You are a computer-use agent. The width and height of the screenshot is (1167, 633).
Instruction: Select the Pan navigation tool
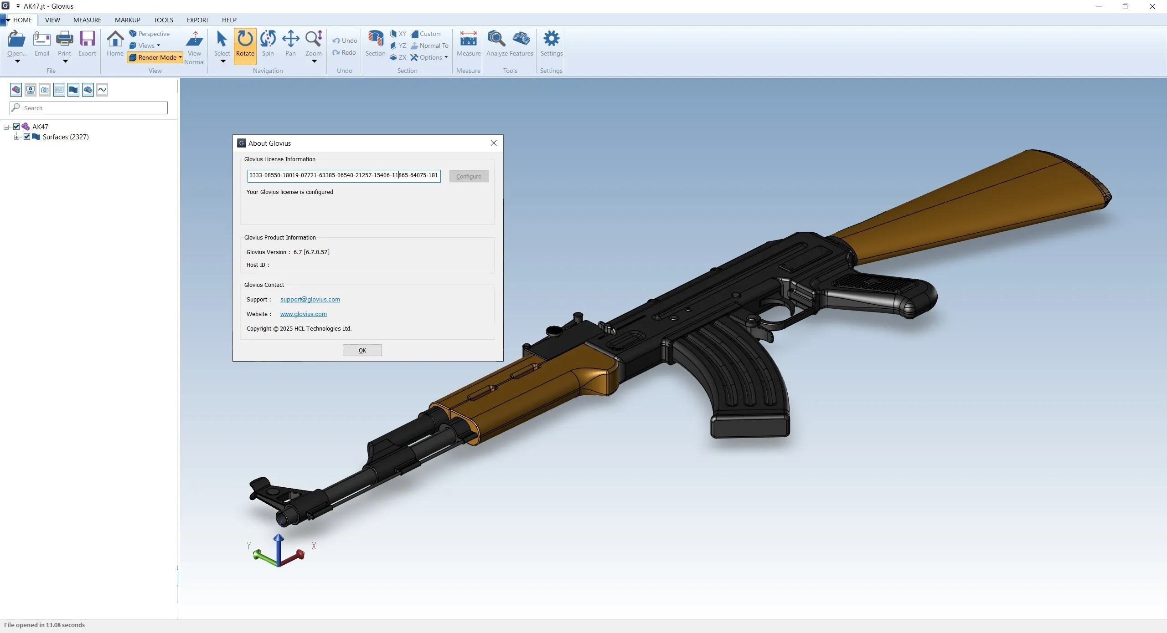[290, 44]
